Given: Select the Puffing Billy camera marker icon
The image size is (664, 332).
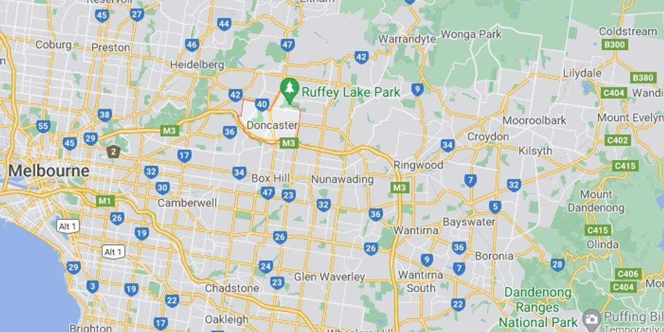Looking at the screenshot, I should (x=592, y=319).
